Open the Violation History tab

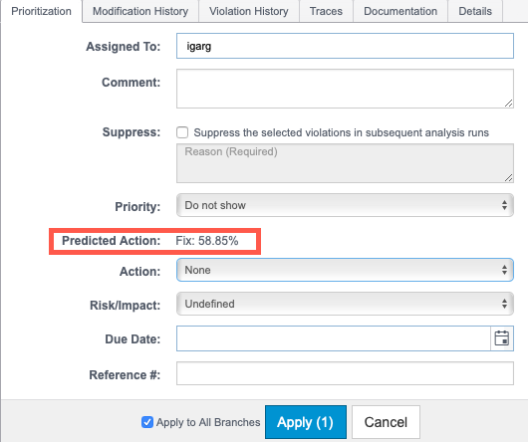249,11
